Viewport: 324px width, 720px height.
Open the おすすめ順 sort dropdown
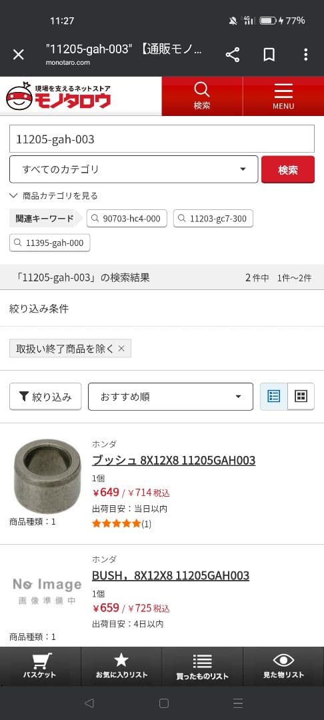coord(170,396)
